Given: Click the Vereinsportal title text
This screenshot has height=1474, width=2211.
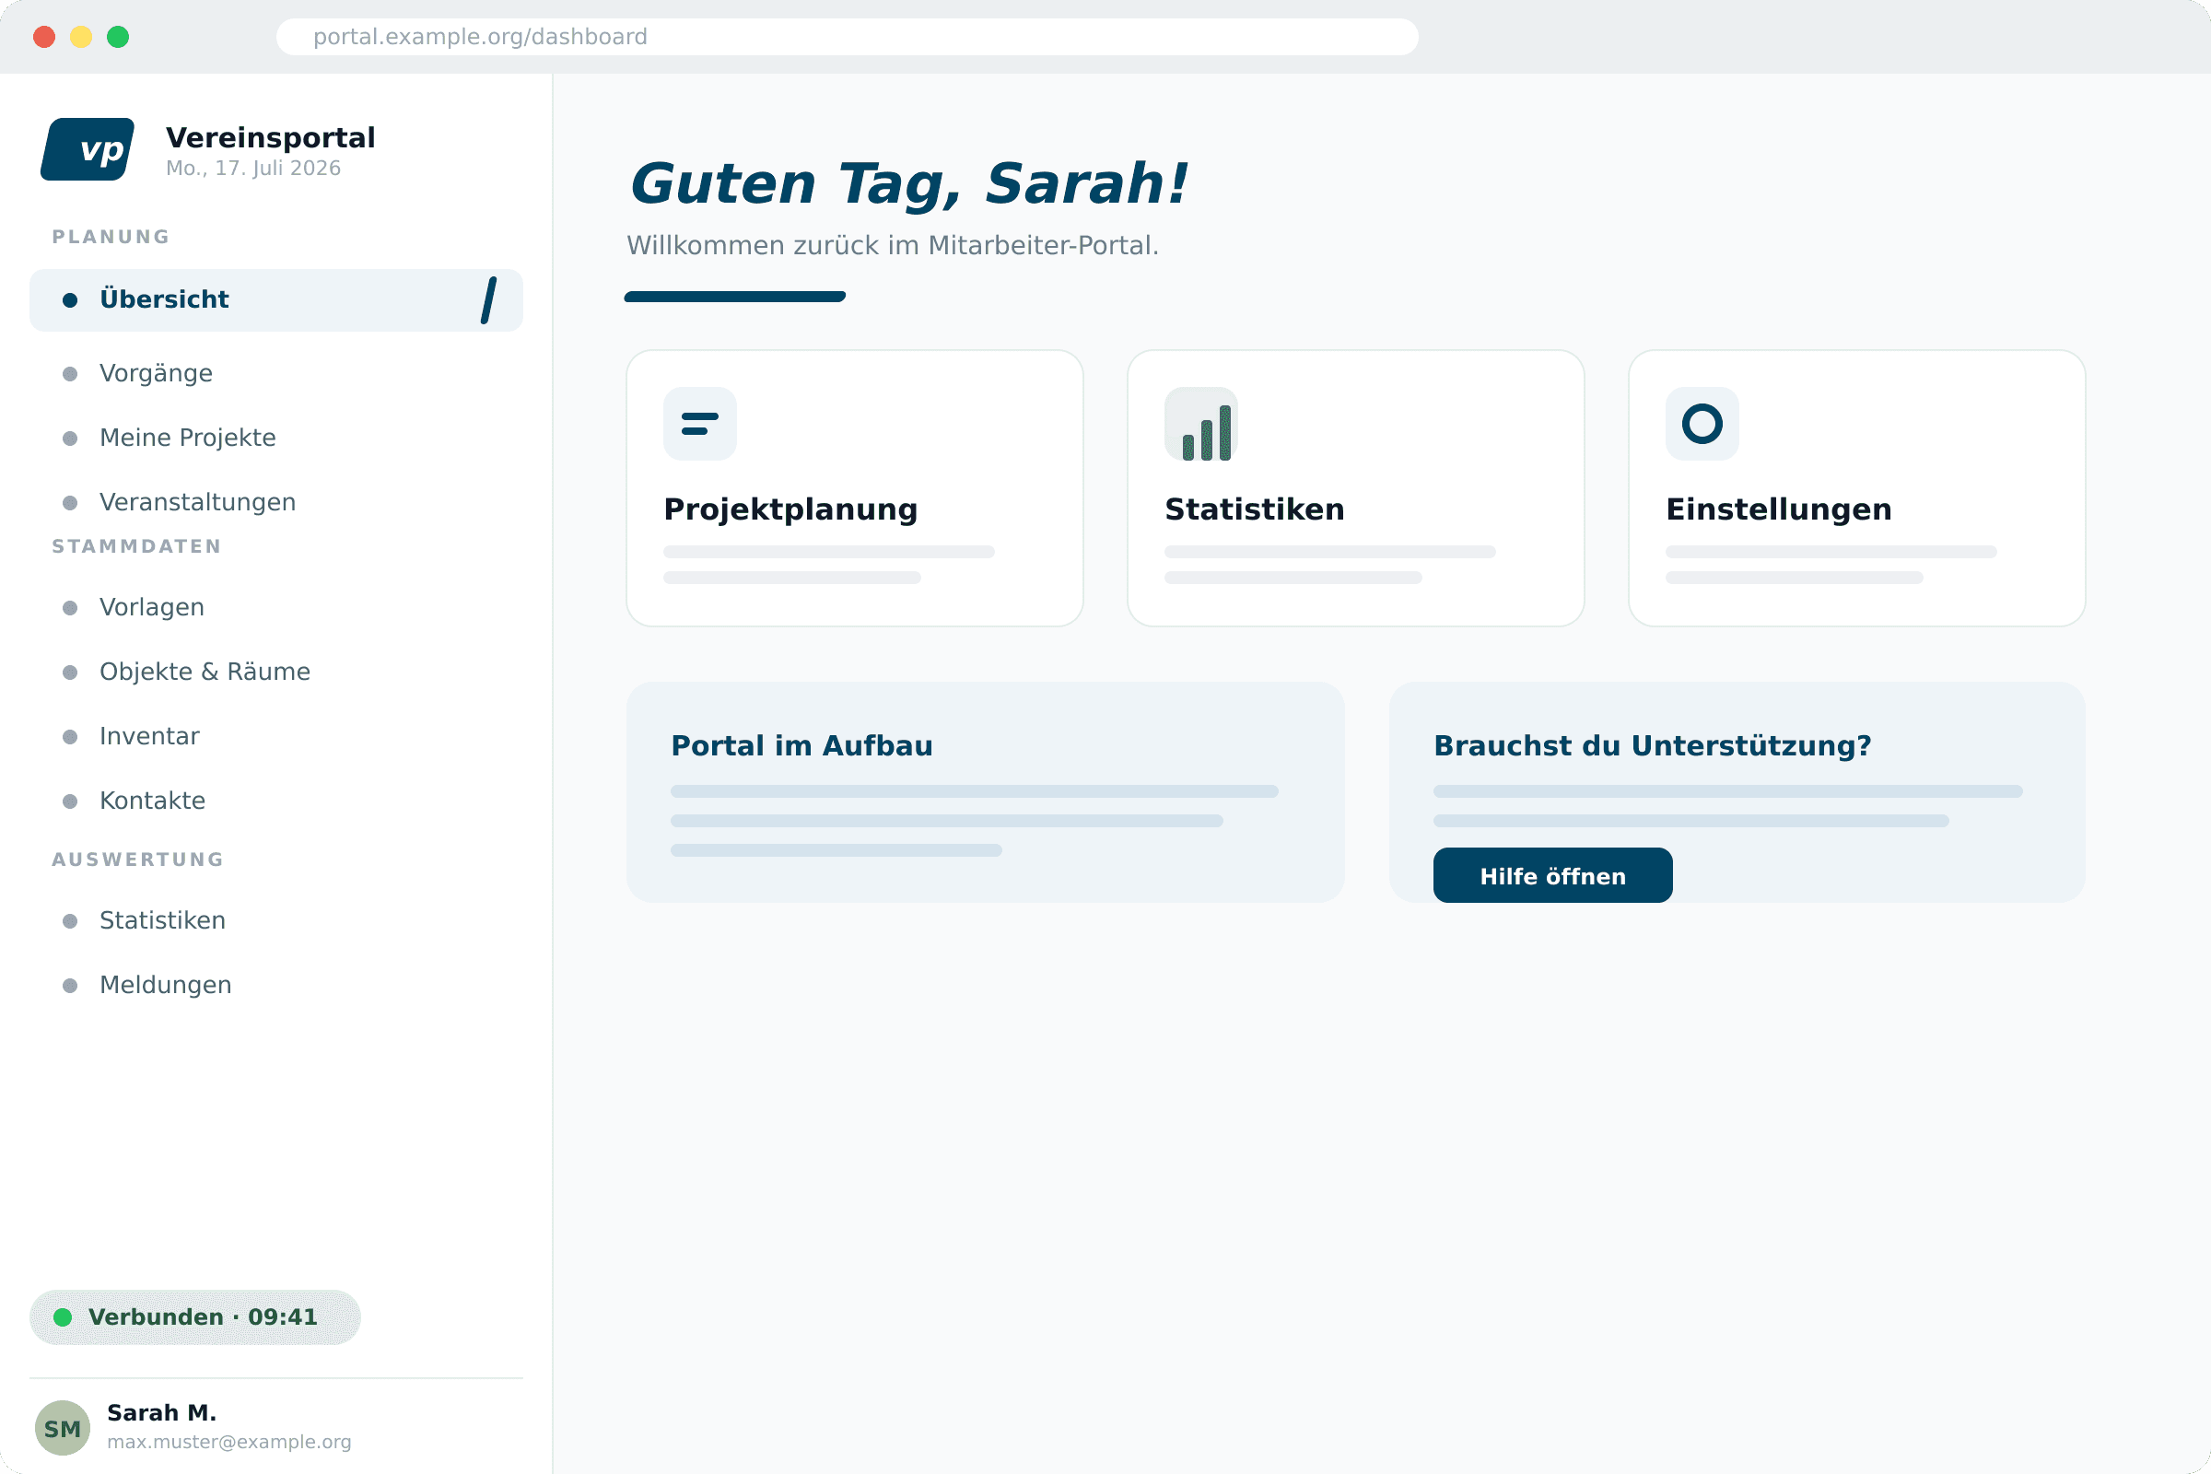Looking at the screenshot, I should (271, 137).
